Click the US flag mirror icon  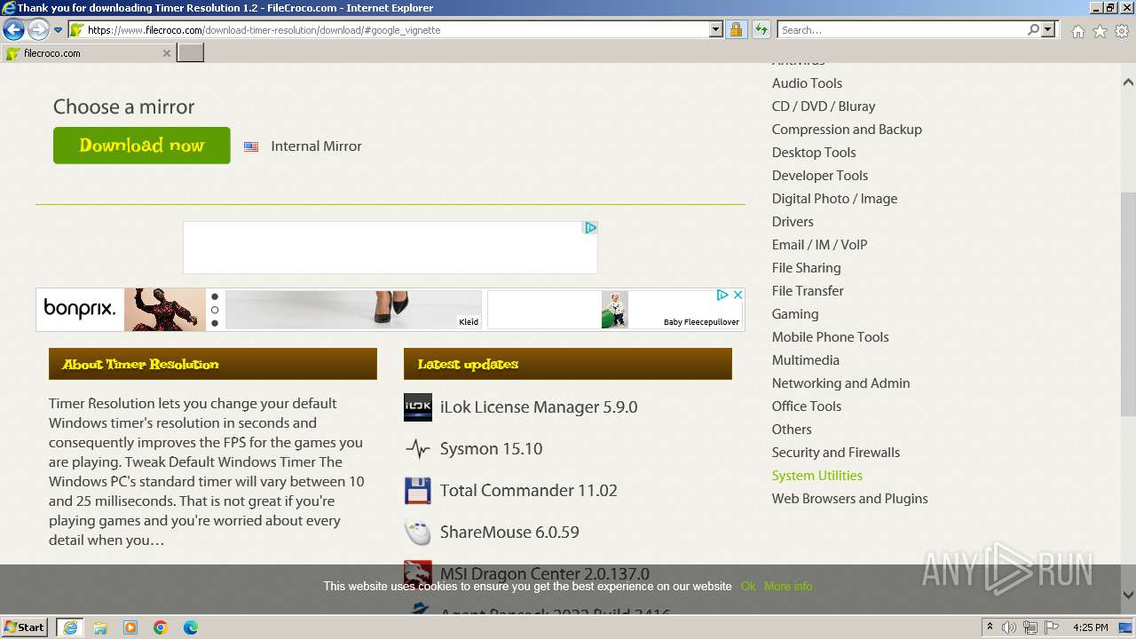click(x=251, y=146)
